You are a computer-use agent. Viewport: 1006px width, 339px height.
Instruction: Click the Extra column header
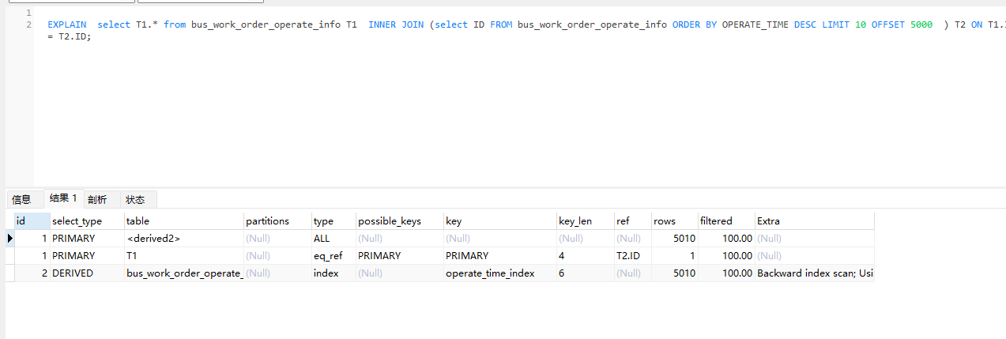coord(768,221)
